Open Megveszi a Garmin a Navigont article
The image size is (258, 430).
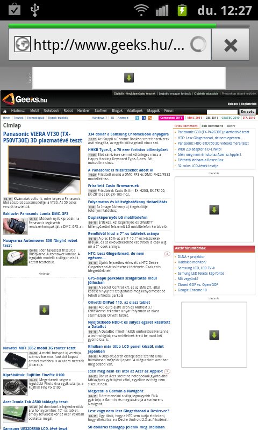116,391
